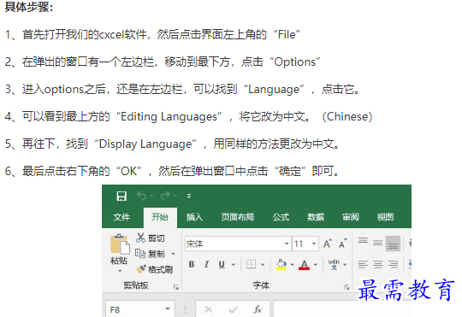Switch to the 数据 (Data) tab
Viewport: 462px width, 317px height.
click(x=316, y=217)
